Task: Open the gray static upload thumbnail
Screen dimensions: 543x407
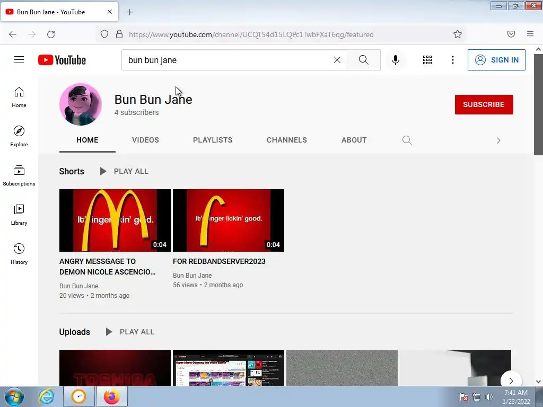Action: point(342,368)
